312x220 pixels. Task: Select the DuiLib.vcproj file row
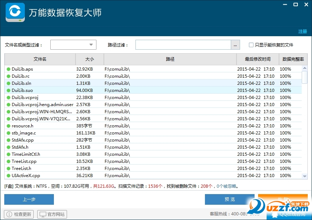click(x=153, y=97)
